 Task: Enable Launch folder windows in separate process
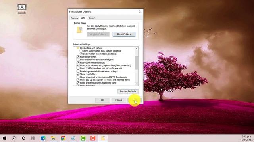click(78, 68)
